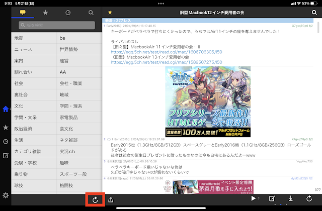Open the 社会 category
The width and height of the screenshot is (322, 211).
(x=34, y=83)
